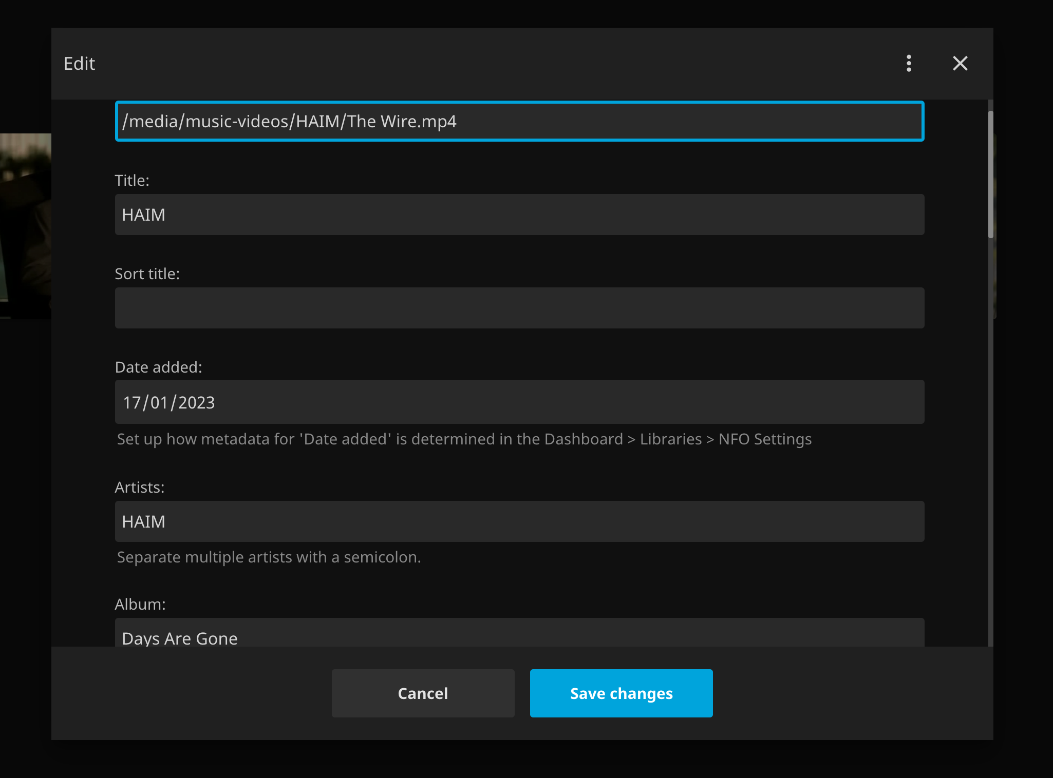Click the file path input field
The width and height of the screenshot is (1053, 778).
click(519, 121)
